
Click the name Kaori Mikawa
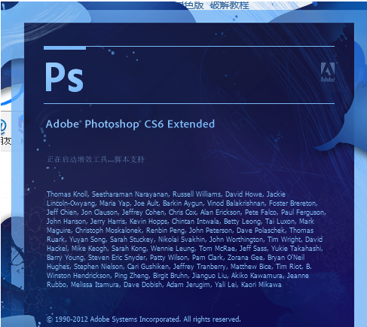(261, 285)
